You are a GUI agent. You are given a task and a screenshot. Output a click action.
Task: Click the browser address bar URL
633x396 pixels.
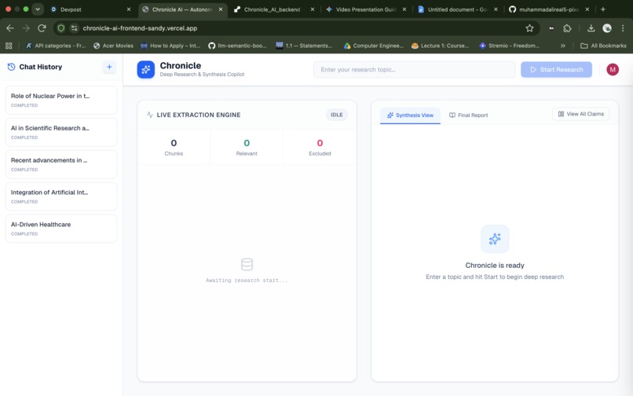(x=140, y=28)
